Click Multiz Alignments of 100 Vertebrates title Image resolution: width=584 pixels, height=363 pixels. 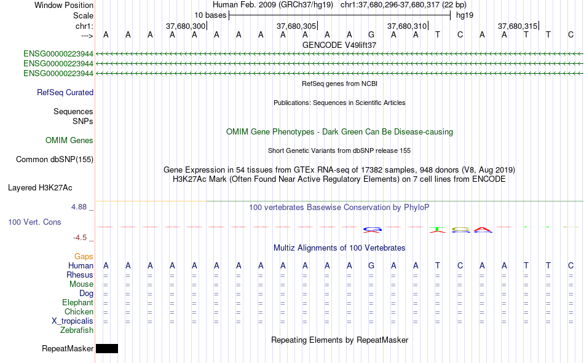click(339, 248)
